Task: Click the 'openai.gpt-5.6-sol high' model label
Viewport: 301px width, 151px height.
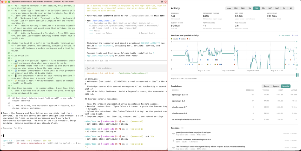Action: [x=100, y=73]
